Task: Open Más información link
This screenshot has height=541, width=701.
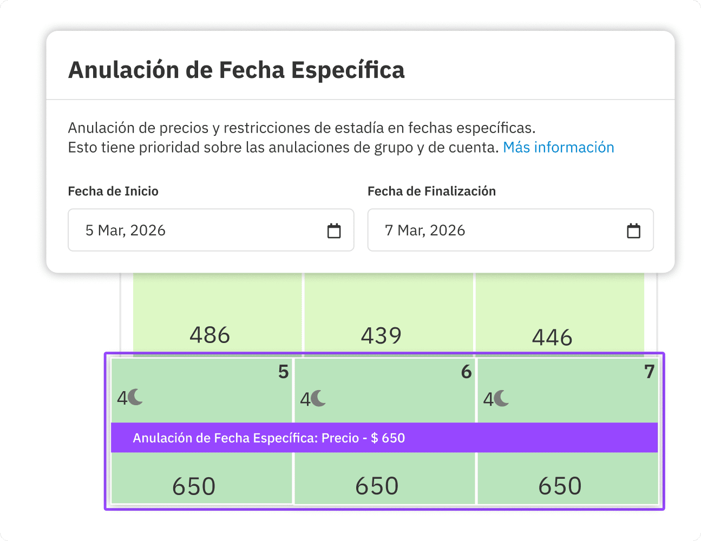Action: [558, 147]
